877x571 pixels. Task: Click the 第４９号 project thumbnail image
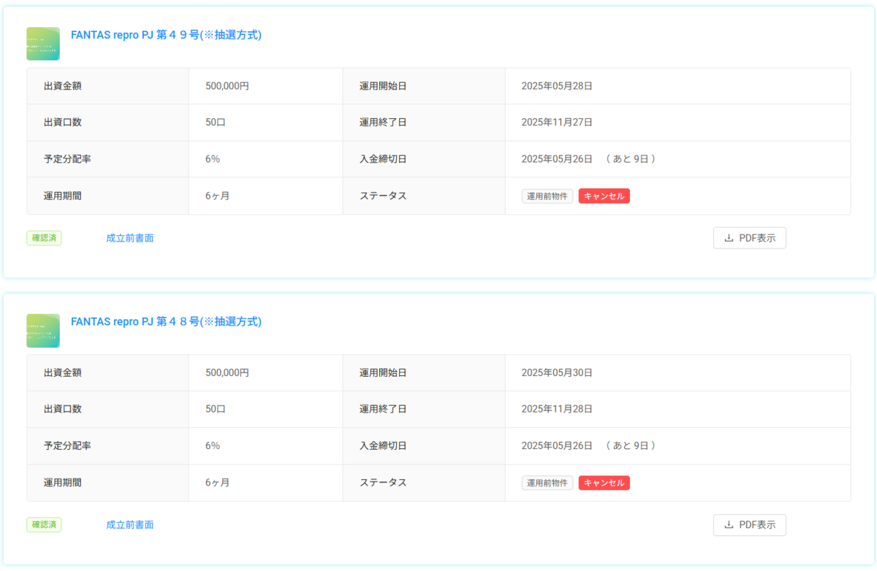43,44
